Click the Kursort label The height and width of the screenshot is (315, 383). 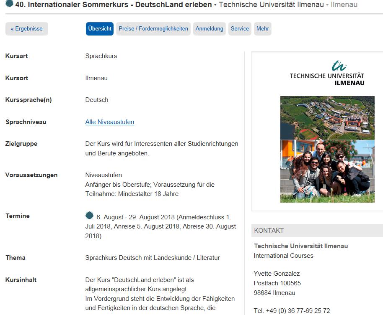pyautogui.click(x=17, y=78)
